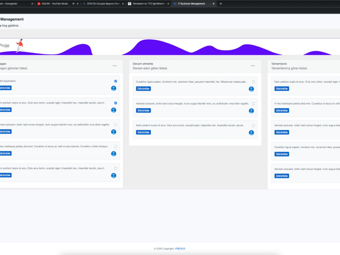340x255 pixels.
Task: Click the BTM Ön Kuluçka tab favicon
Action: tap(84, 4)
